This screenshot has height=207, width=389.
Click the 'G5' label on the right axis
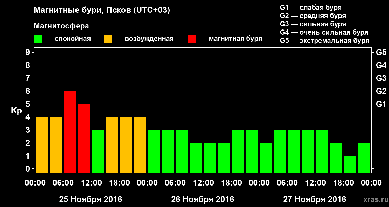click(x=381, y=53)
